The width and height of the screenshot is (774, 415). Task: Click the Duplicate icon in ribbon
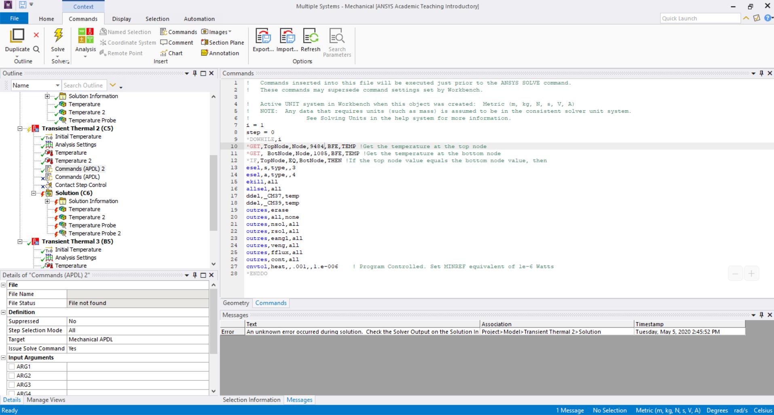(x=17, y=36)
